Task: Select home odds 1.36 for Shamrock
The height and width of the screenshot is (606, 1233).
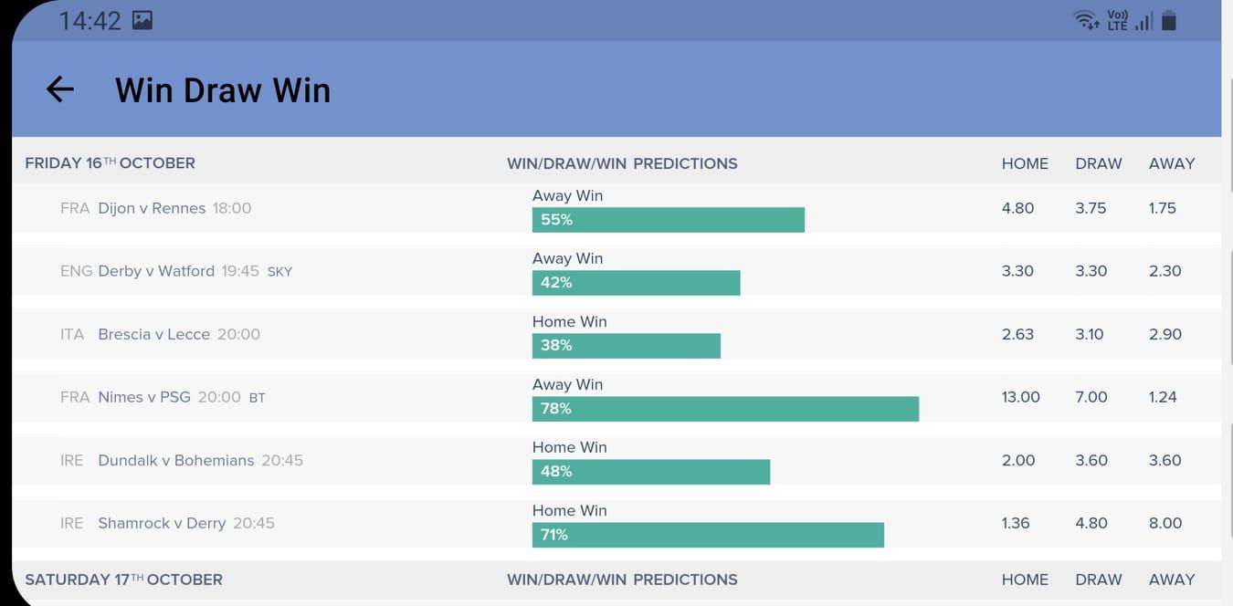Action: click(1016, 523)
